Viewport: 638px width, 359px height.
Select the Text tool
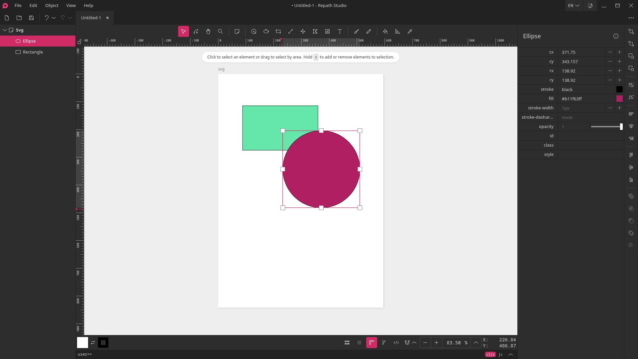point(340,32)
